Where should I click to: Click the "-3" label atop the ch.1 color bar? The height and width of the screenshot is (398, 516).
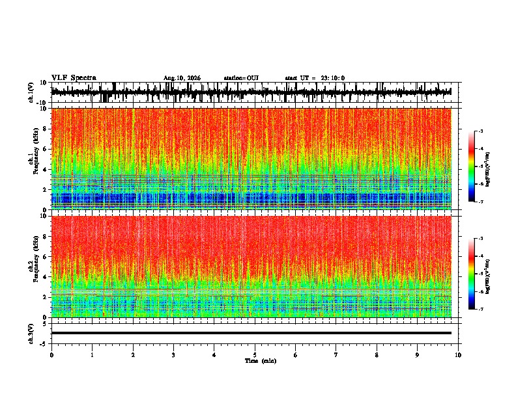480,131
